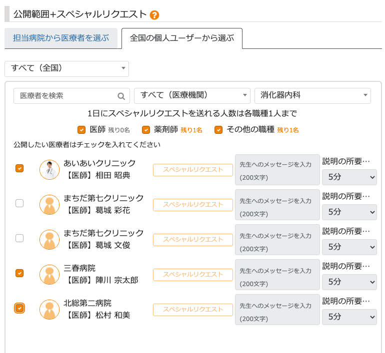
Task: Click message box for 葛城 彩花
Action: click(277, 205)
